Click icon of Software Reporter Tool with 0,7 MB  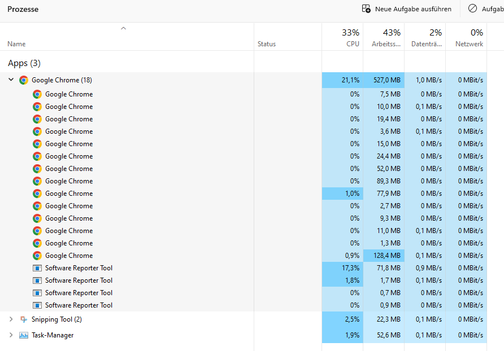(x=37, y=293)
